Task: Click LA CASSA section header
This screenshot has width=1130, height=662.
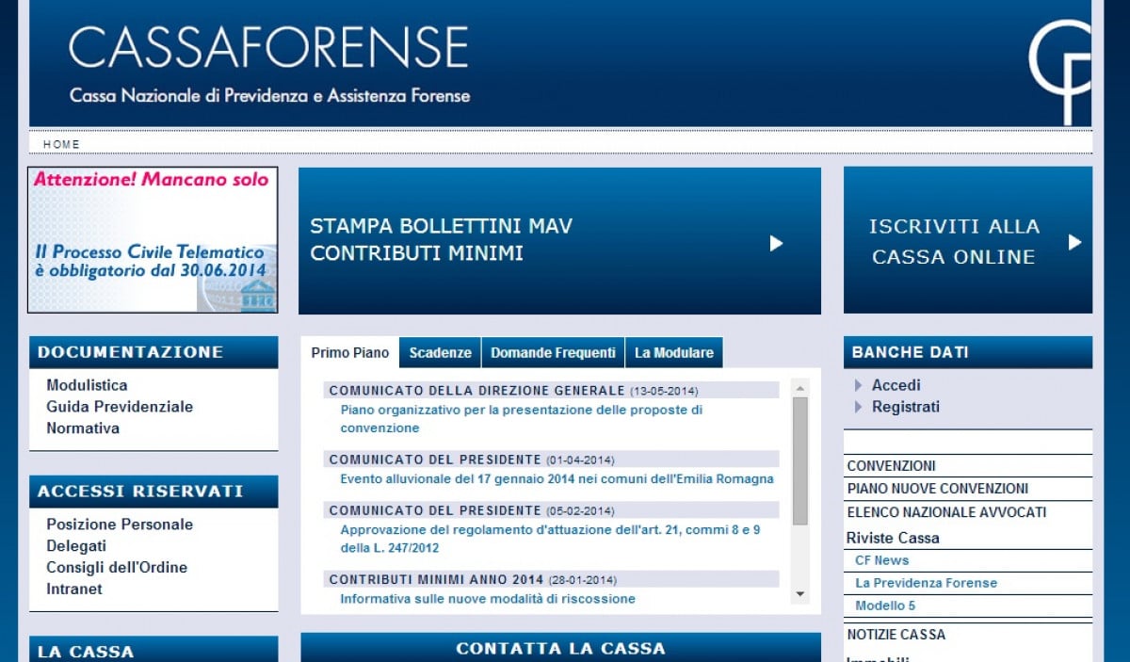Action: [153, 650]
